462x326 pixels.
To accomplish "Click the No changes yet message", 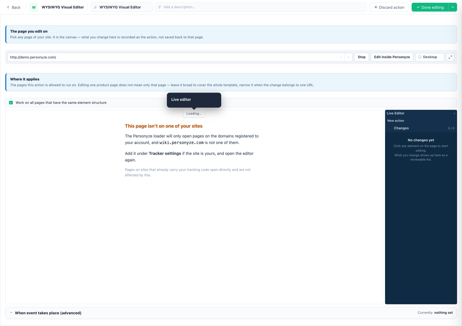I will [421, 140].
